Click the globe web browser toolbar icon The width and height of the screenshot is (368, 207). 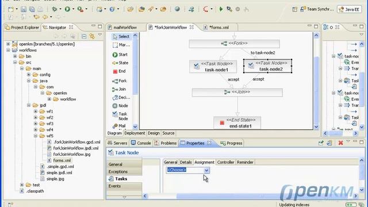[x=177, y=9]
